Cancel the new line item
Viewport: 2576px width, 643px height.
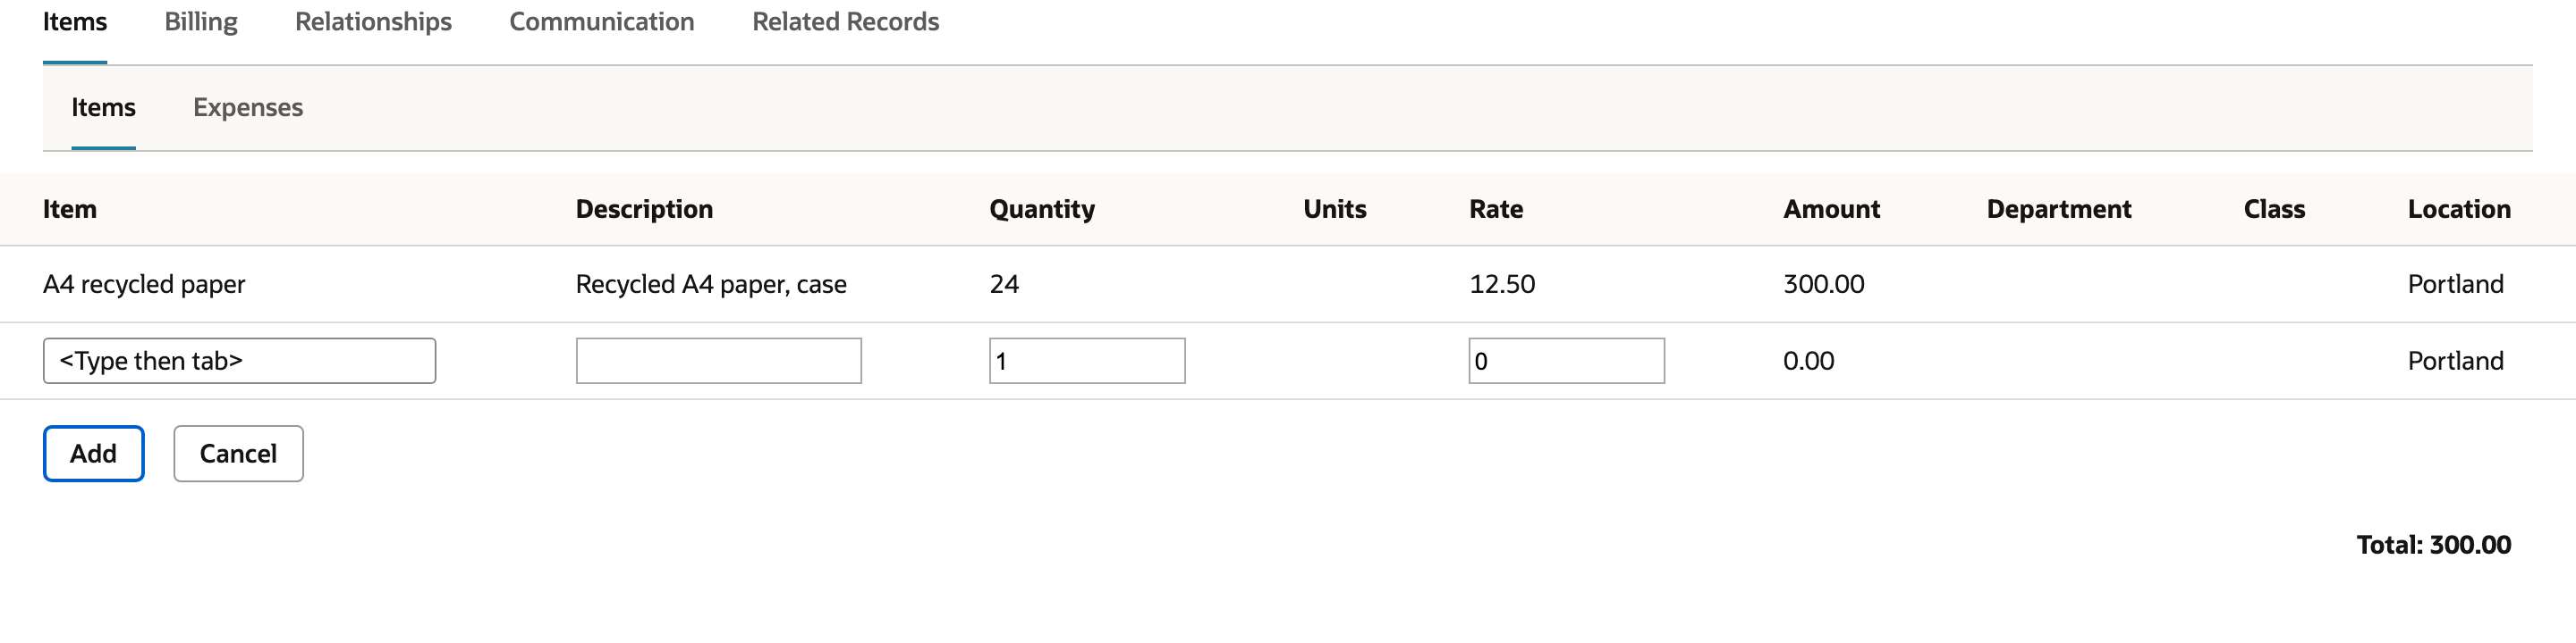(x=238, y=455)
